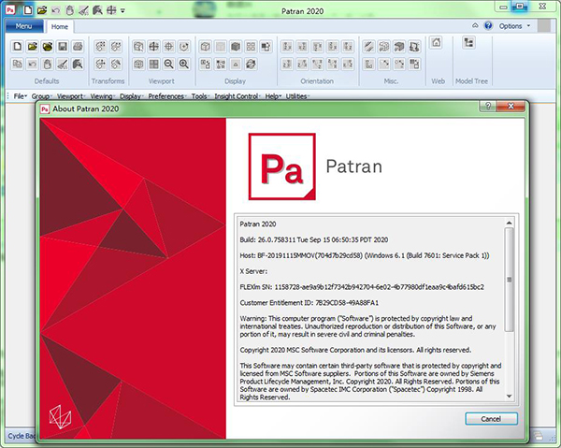Click the Zoom In magnifier in the Viewport group
Screen dimensions: 561x448
click(x=184, y=64)
